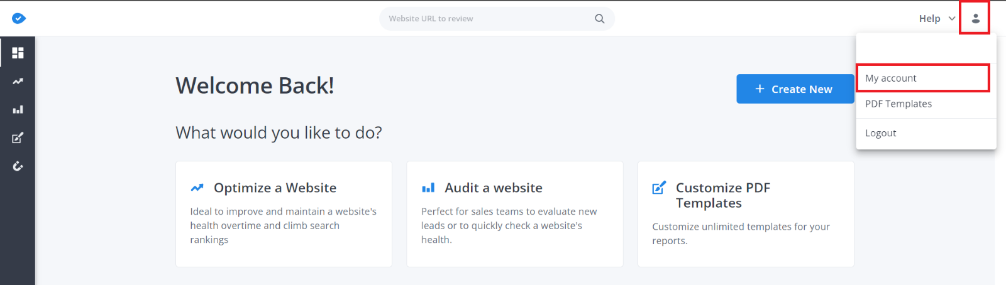Open the Optimize a Website card

(284, 214)
